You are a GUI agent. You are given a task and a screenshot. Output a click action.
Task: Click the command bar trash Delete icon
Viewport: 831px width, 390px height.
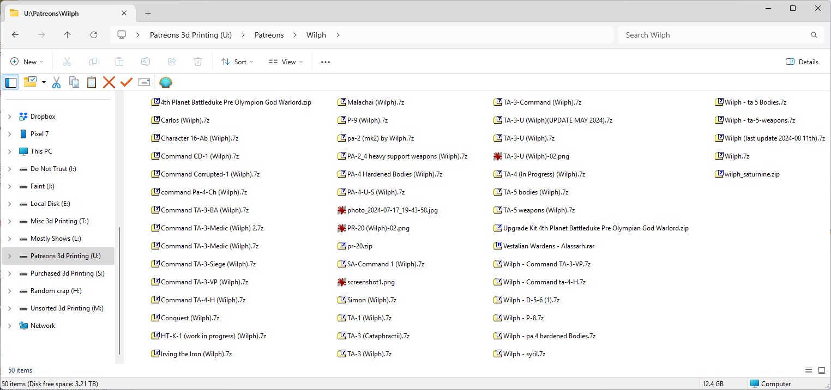pyautogui.click(x=198, y=62)
